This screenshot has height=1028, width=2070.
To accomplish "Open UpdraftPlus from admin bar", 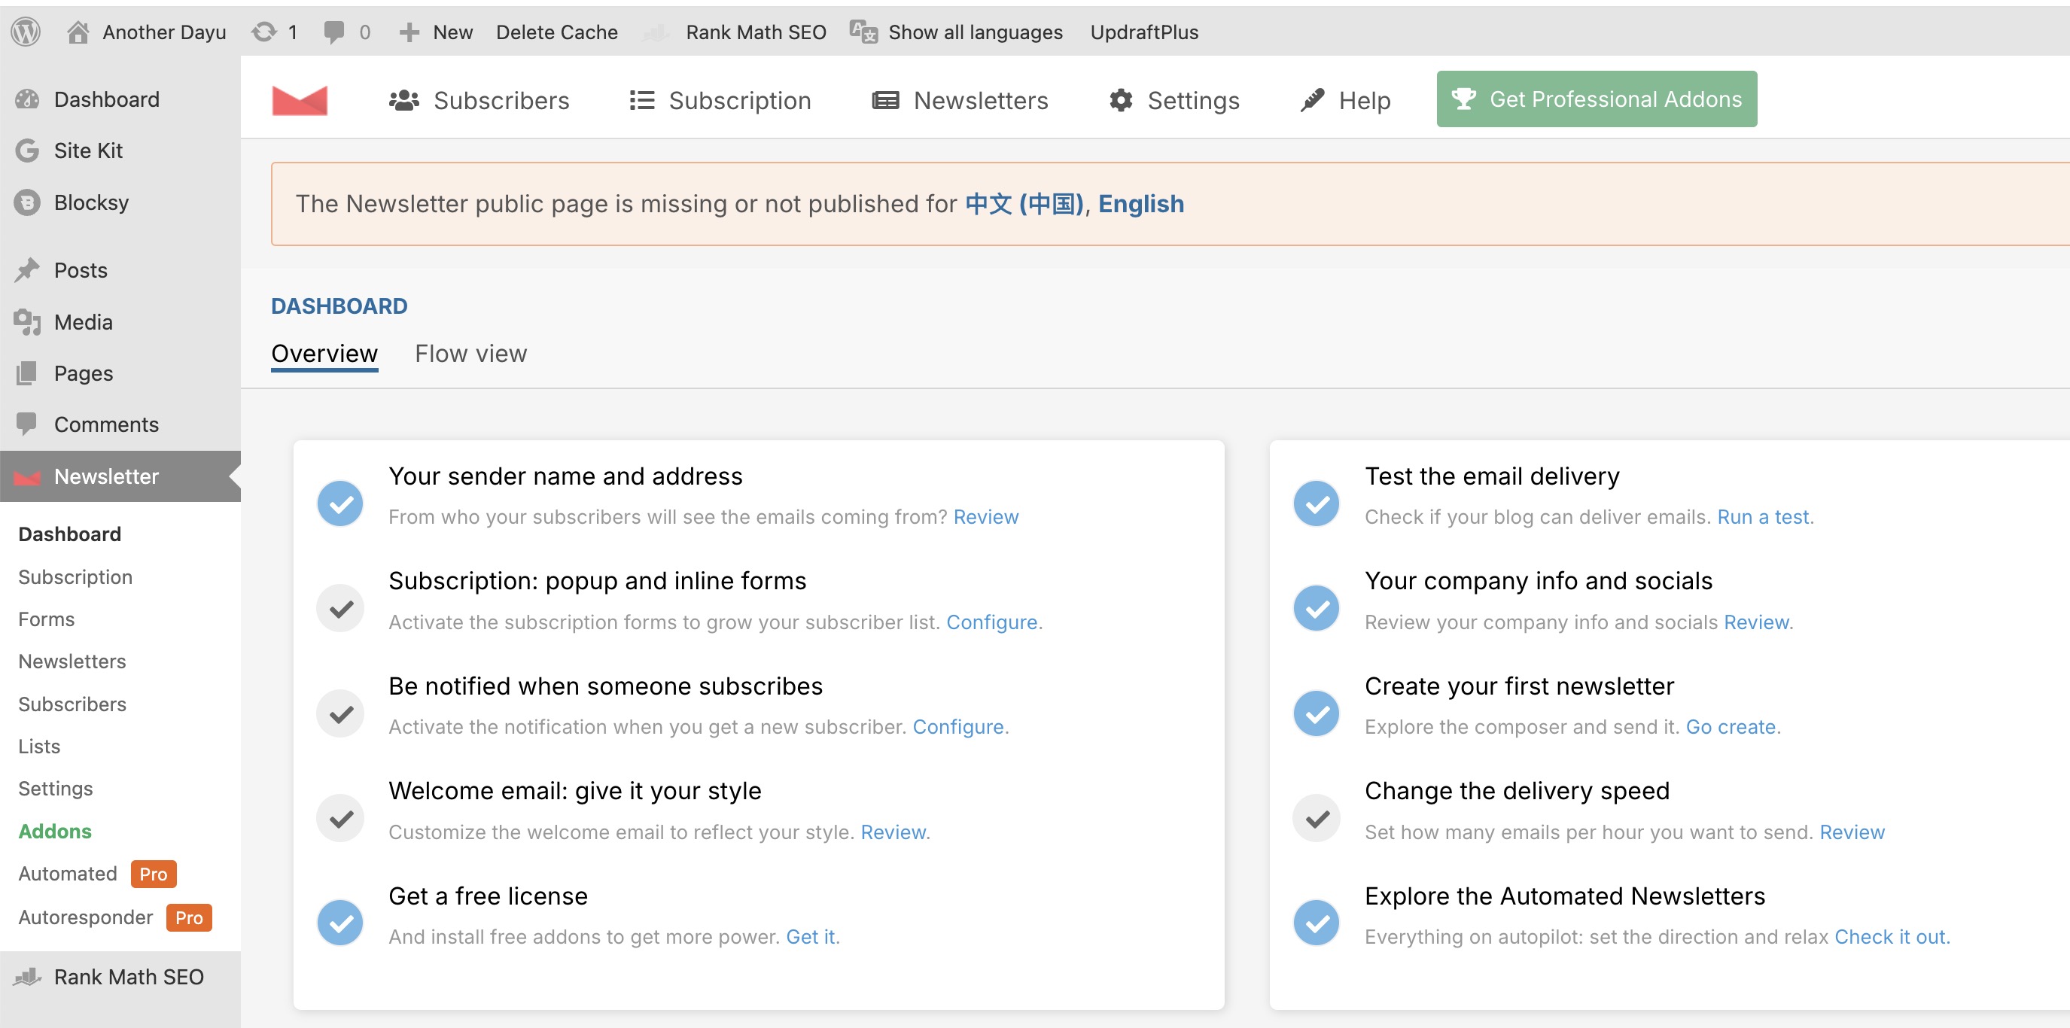I will pyautogui.click(x=1144, y=32).
